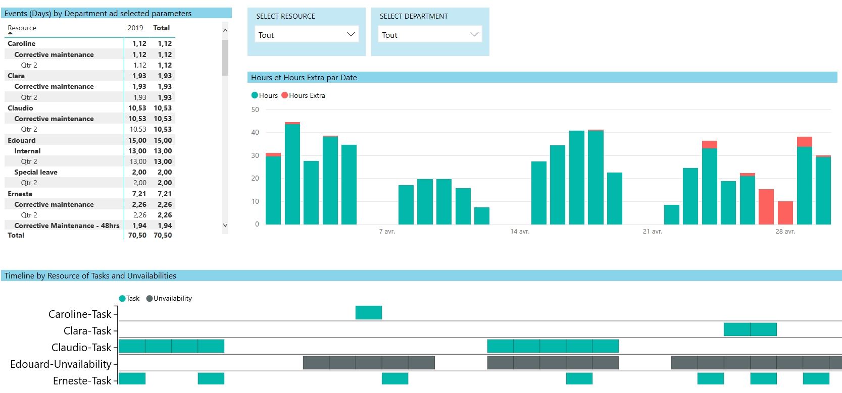The width and height of the screenshot is (842, 393).
Task: Click the table's vertical scrollbar thumb
Action: (225, 57)
